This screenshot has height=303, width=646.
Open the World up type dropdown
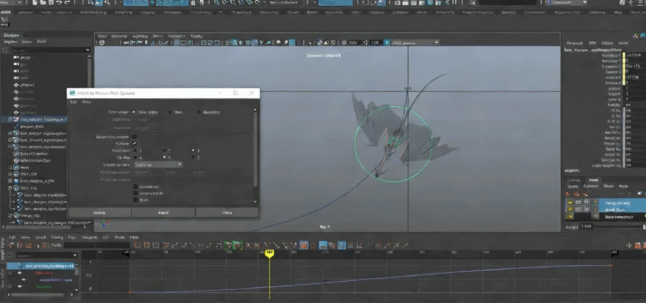point(158,164)
